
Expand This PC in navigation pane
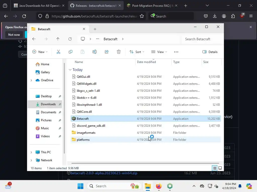[x=31, y=152]
